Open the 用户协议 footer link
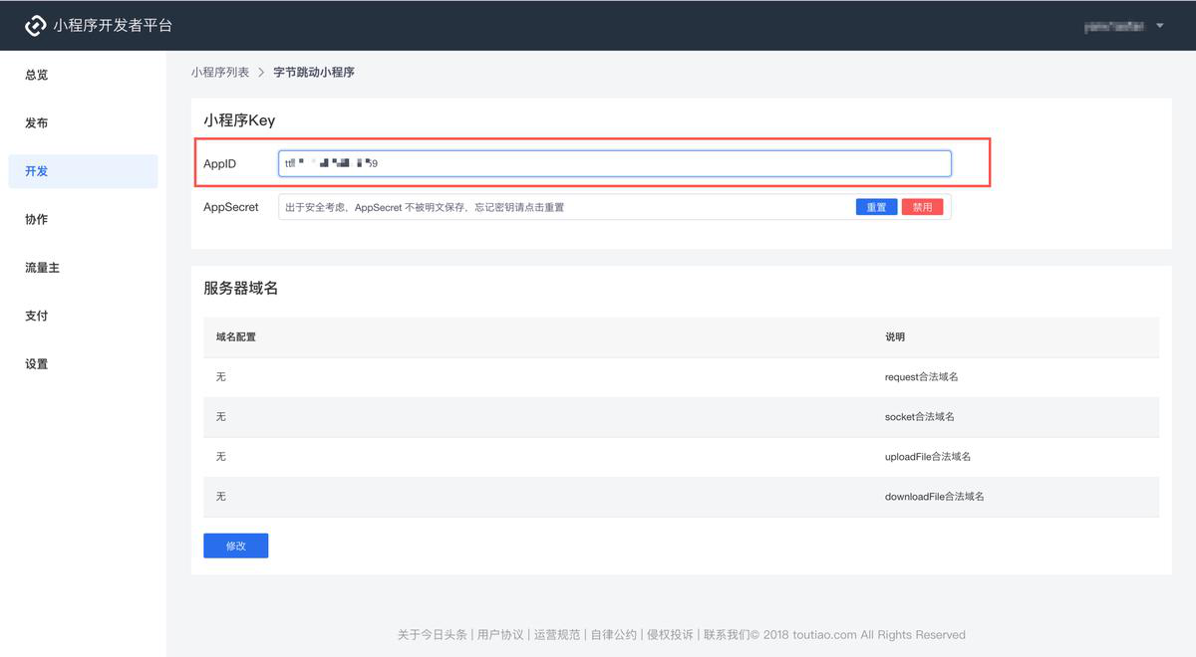Screen dimensions: 1196x657 coord(500,635)
